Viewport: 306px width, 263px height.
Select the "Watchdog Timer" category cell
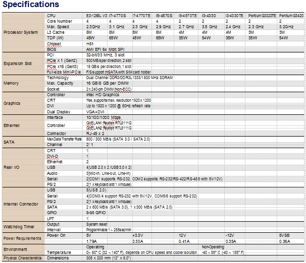click(x=19, y=227)
